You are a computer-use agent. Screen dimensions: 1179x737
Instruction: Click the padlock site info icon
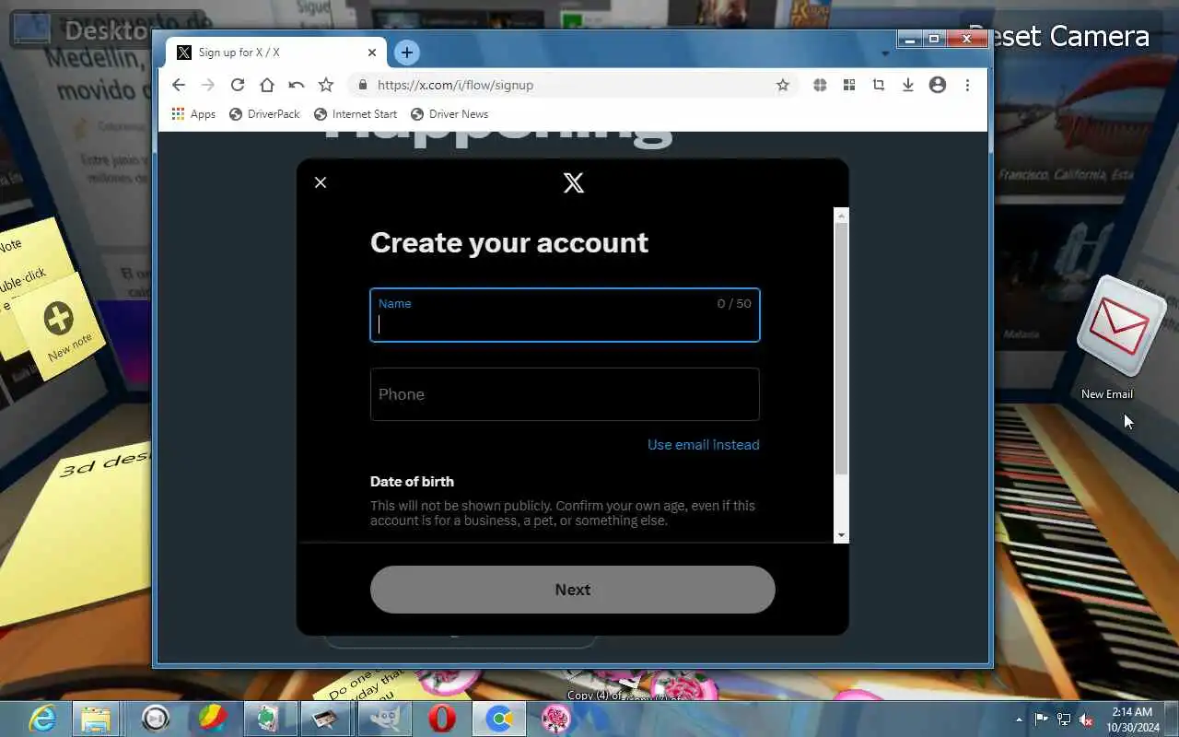(362, 85)
